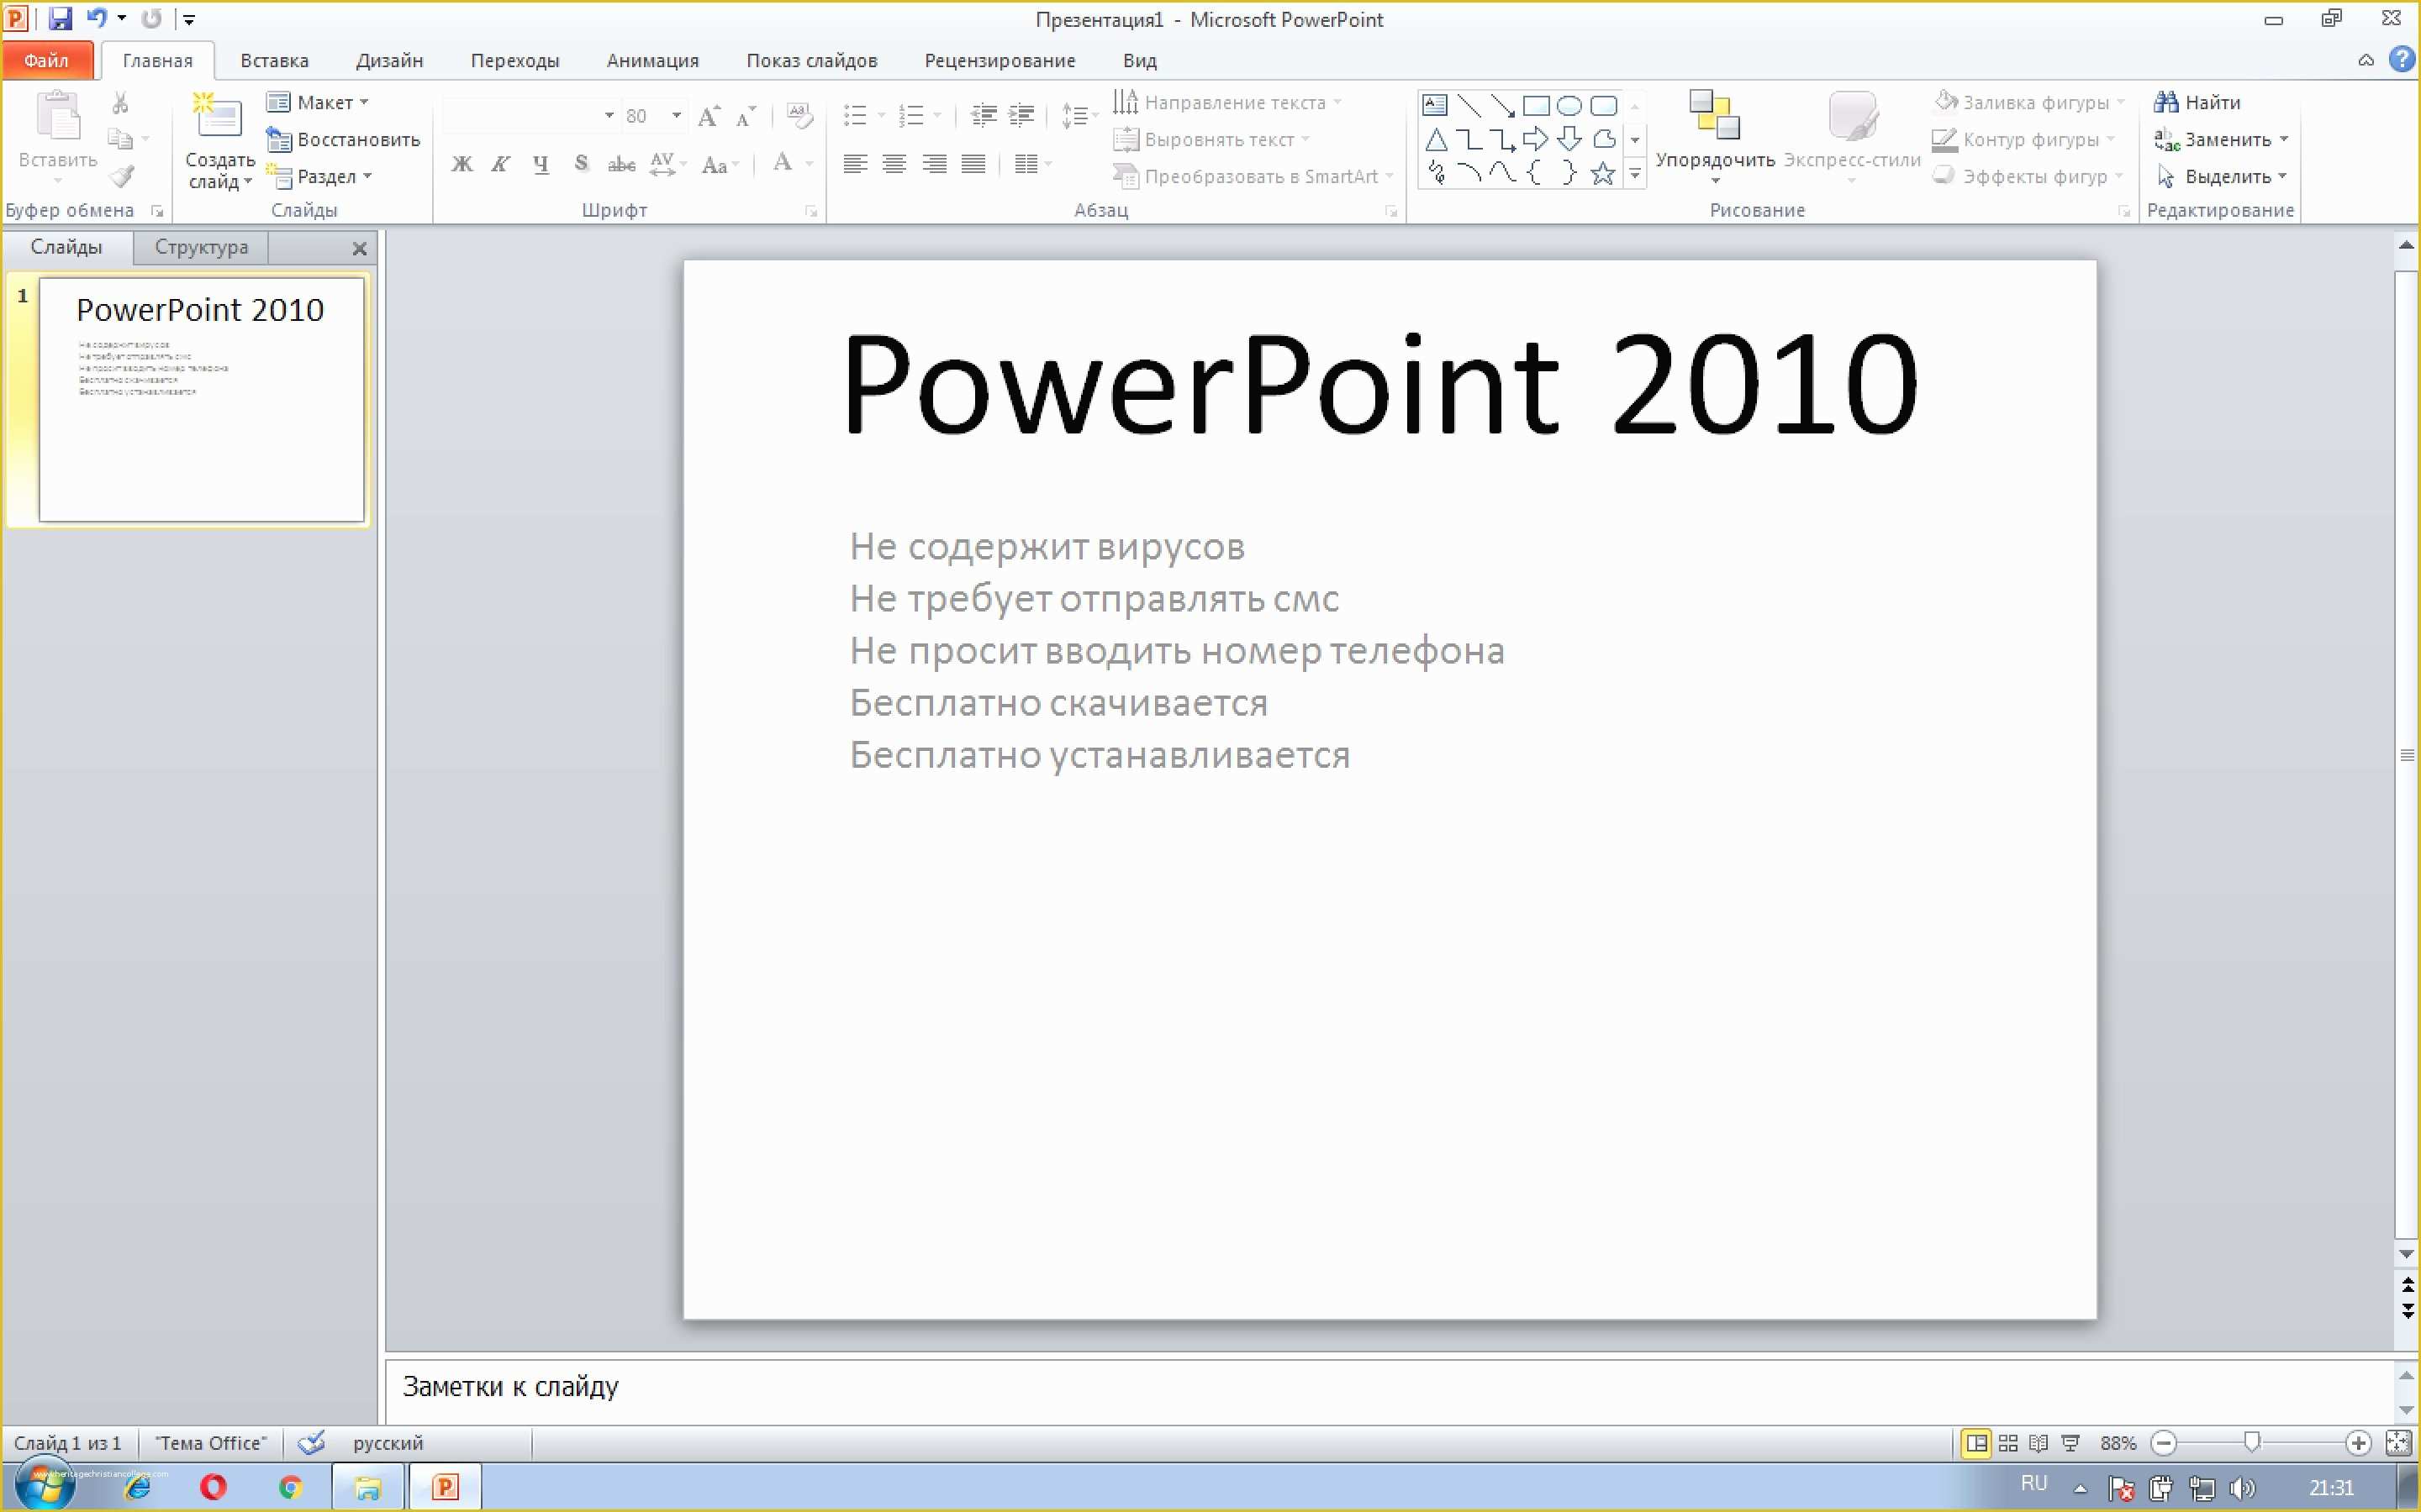2421x1512 pixels.
Task: Click the Создать слайд new slide icon
Action: [218, 116]
